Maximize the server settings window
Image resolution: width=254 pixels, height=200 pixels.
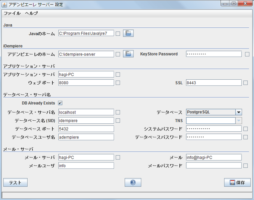[x=234, y=3]
